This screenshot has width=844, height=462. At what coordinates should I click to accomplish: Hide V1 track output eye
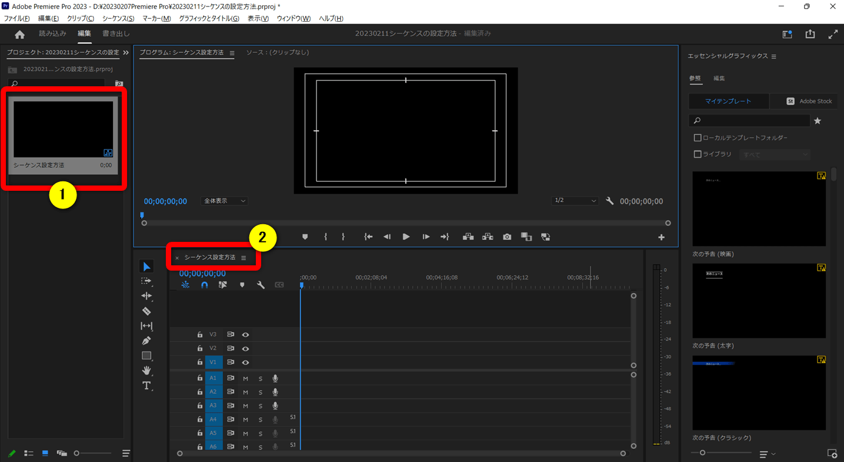tap(246, 362)
